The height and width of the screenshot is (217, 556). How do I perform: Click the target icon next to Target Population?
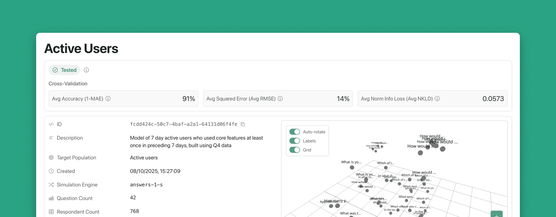click(51, 157)
